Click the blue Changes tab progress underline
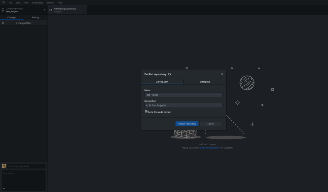The image size is (328, 192). pyautogui.click(x=12, y=20)
